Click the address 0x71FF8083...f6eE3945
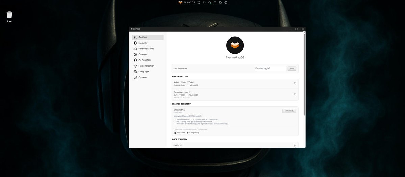The width and height of the screenshot is (405, 177). click(186, 95)
